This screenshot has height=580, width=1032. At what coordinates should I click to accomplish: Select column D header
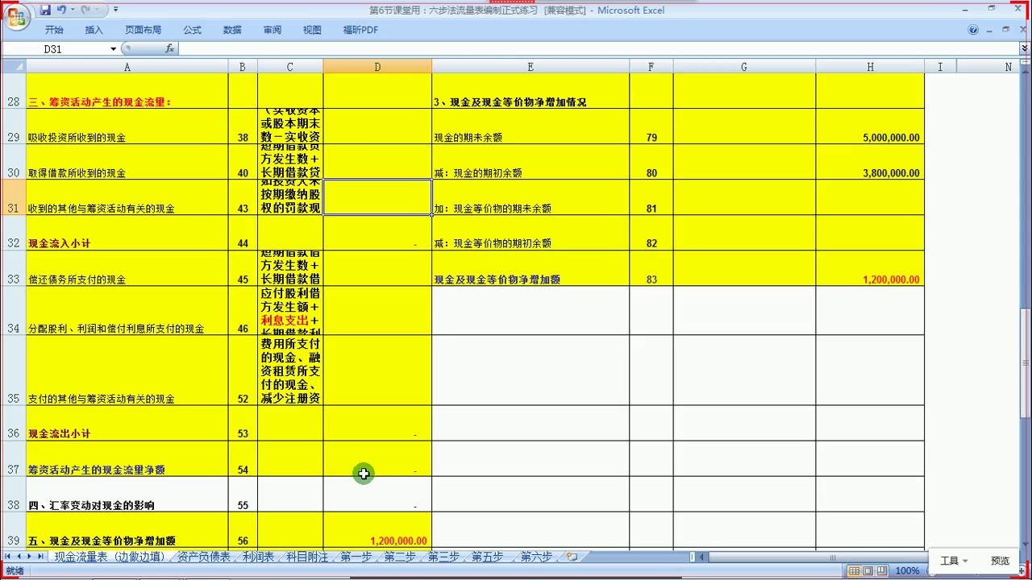tap(377, 67)
